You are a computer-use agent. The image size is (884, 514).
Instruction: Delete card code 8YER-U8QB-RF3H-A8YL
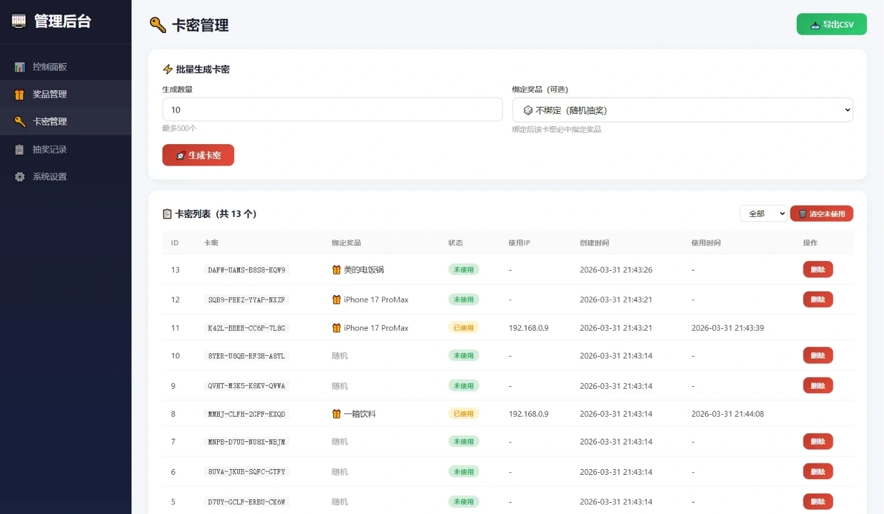[818, 355]
